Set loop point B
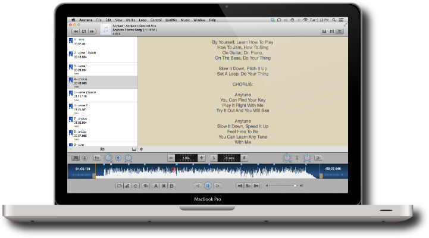429x238 pixels. click(x=171, y=186)
